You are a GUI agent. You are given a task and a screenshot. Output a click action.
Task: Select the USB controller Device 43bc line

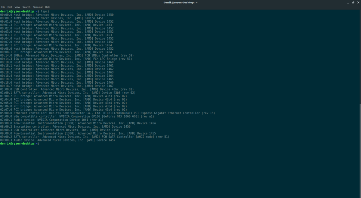click(67, 89)
